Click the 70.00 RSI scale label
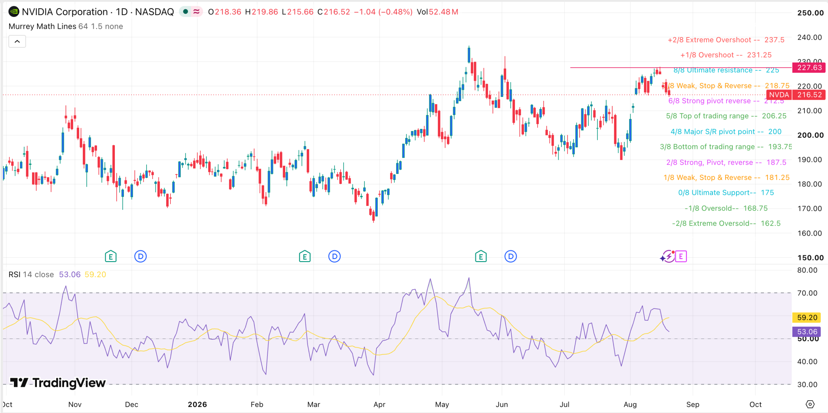Image resolution: width=828 pixels, height=413 pixels. click(807, 293)
